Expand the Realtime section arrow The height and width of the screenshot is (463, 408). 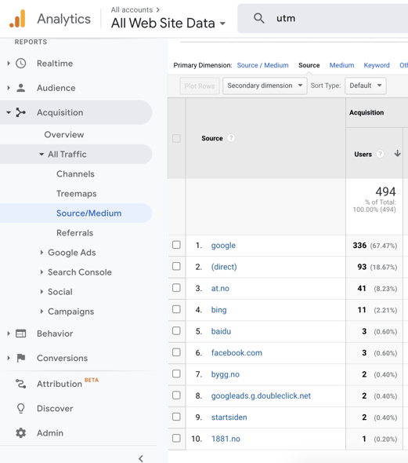tap(9, 64)
